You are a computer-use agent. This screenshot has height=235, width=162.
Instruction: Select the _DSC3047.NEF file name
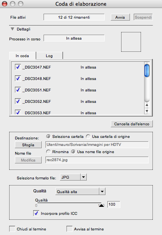(x=37, y=67)
